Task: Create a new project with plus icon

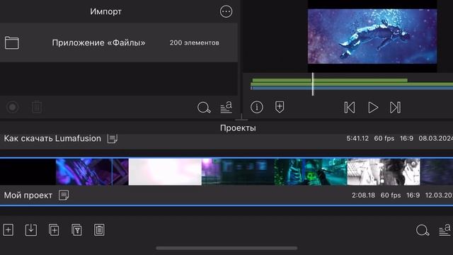Action: [x=8, y=230]
